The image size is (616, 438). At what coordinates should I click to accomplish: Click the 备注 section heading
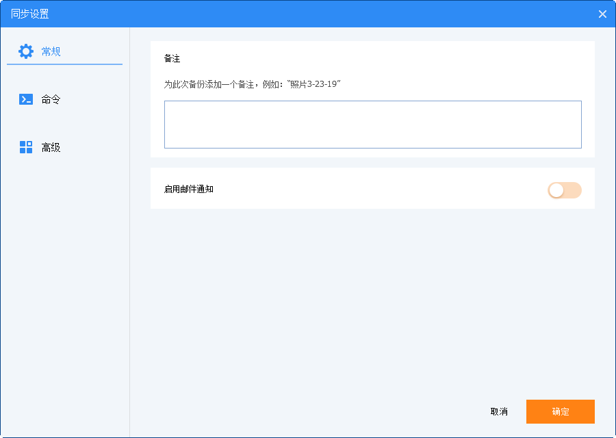[x=172, y=59]
